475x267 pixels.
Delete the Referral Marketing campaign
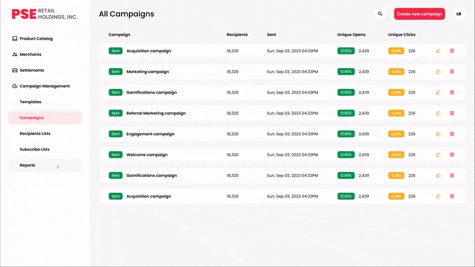click(x=452, y=113)
